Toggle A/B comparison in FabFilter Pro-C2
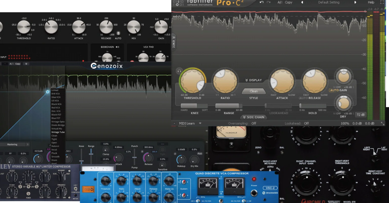 tap(280, 2)
